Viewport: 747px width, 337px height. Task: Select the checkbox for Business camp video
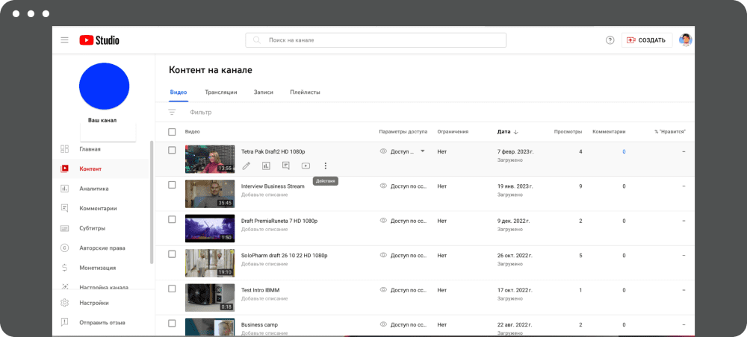tap(172, 324)
